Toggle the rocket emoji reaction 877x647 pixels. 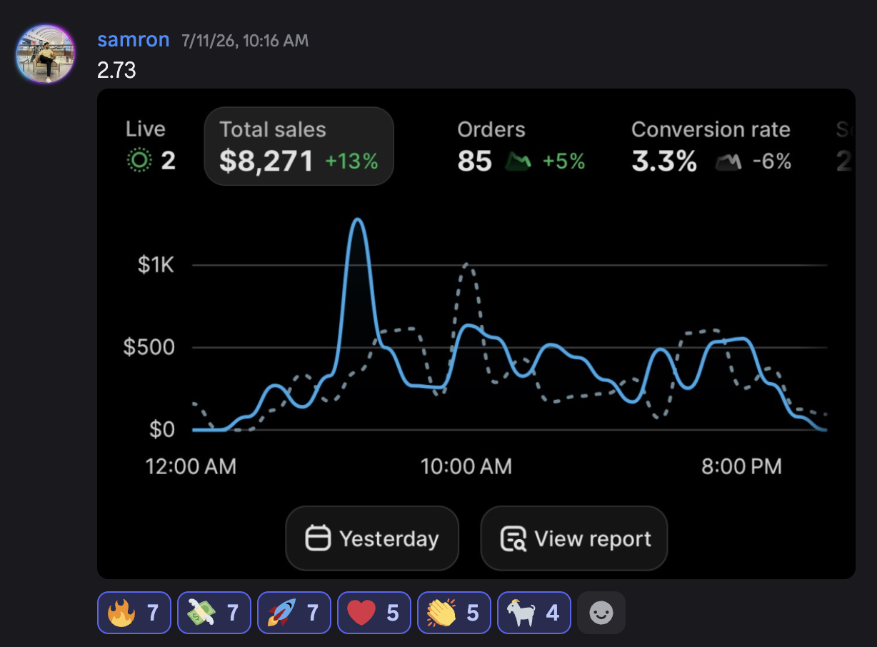(x=294, y=613)
